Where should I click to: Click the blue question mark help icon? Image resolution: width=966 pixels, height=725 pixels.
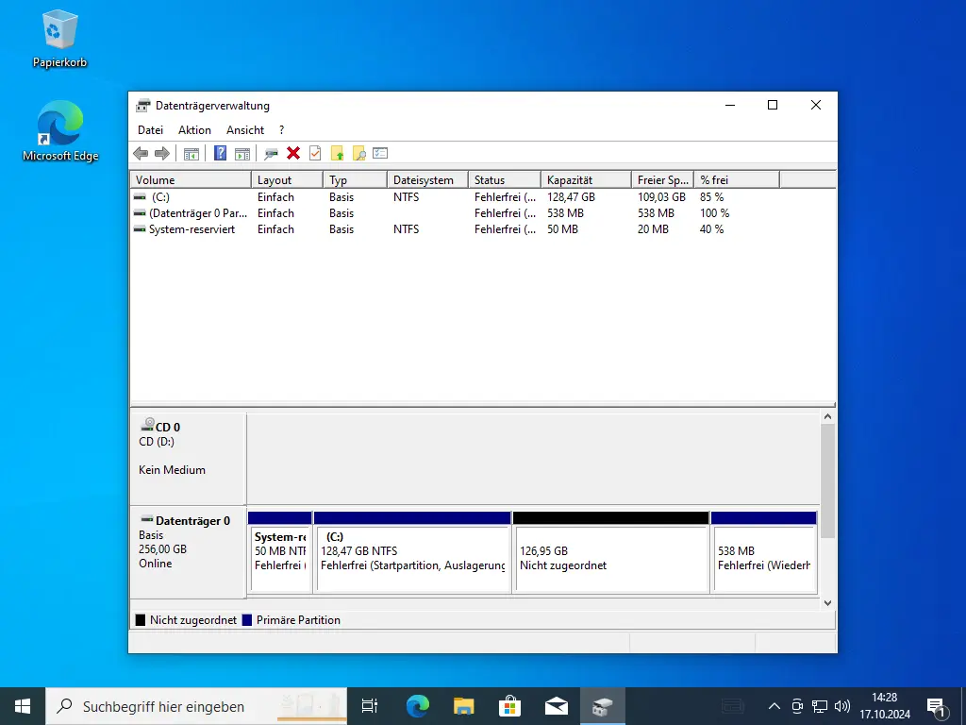220,153
